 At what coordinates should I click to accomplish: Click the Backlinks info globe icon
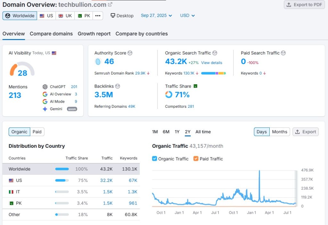coord(118,86)
